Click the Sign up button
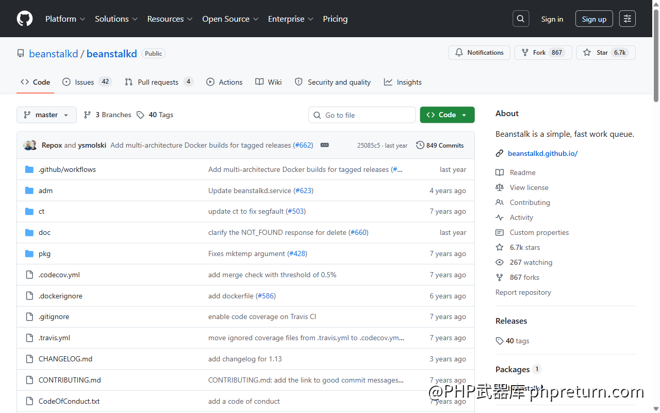 click(594, 19)
